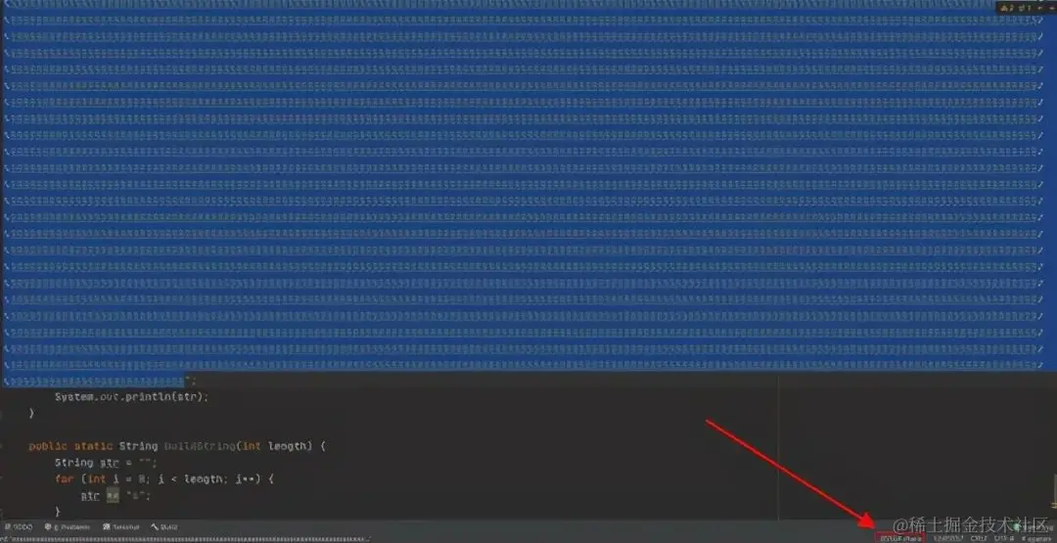Open the indent spaces setting dropdown

(x=1036, y=538)
